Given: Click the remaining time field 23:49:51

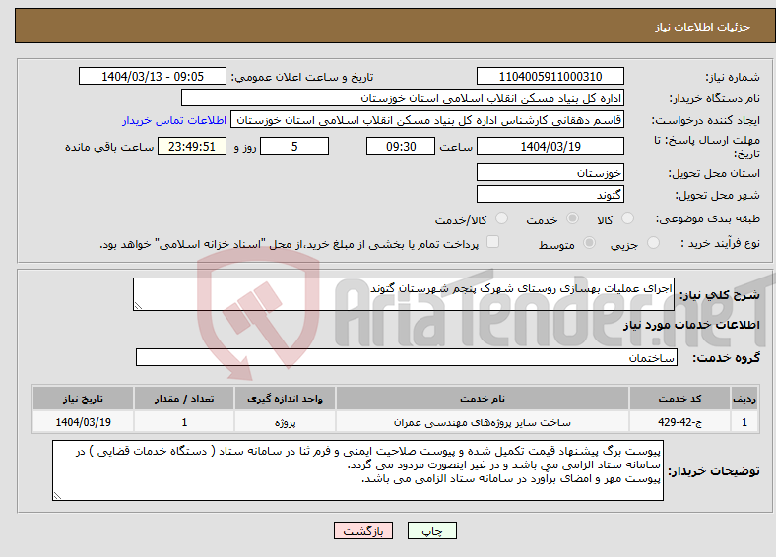Looking at the screenshot, I should (x=192, y=146).
